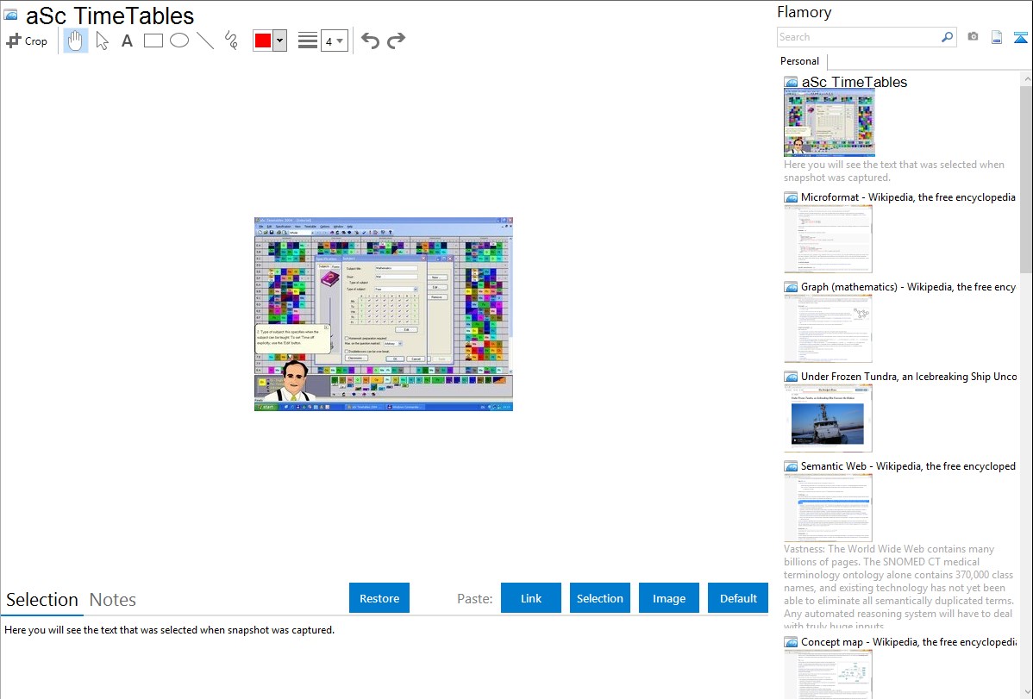Image resolution: width=1033 pixels, height=699 pixels.
Task: Paste as Selection
Action: click(x=599, y=598)
